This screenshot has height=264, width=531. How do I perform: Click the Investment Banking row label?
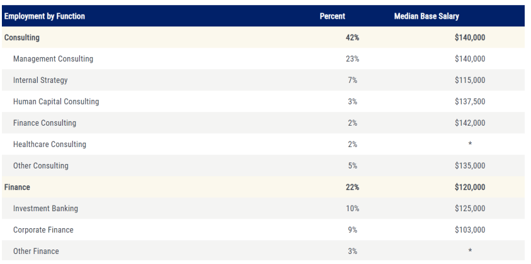[x=45, y=209]
